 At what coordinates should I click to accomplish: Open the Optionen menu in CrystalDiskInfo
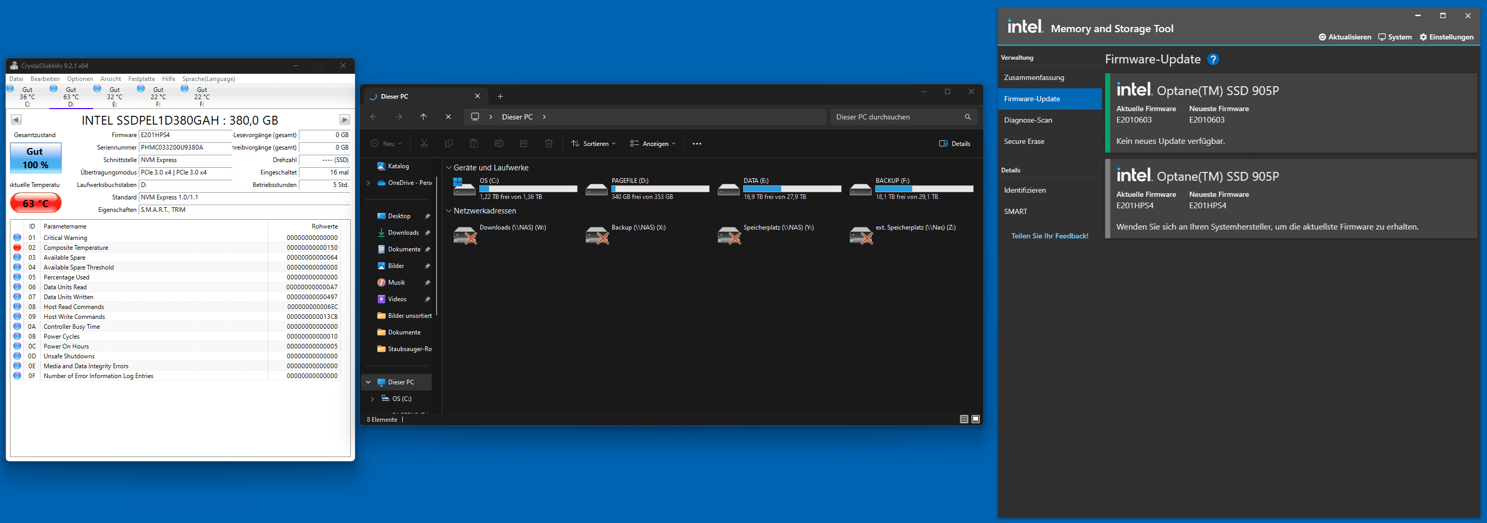pos(80,79)
